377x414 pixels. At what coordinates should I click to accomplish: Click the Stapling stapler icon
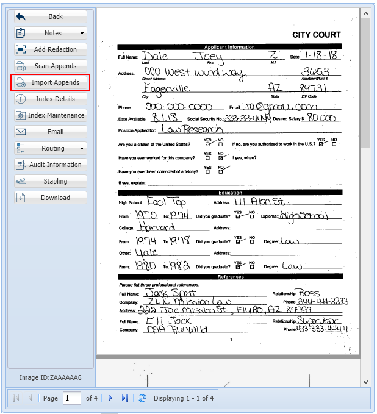[21, 181]
